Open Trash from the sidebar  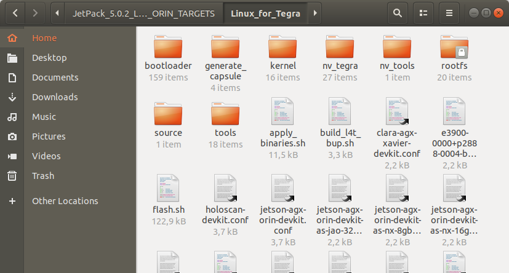click(43, 176)
